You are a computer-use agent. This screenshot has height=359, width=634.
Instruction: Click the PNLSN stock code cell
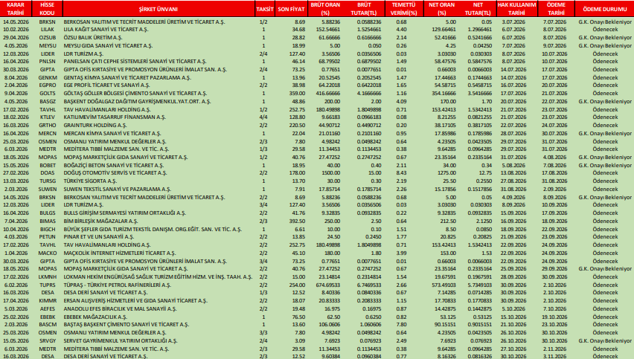click(x=48, y=62)
